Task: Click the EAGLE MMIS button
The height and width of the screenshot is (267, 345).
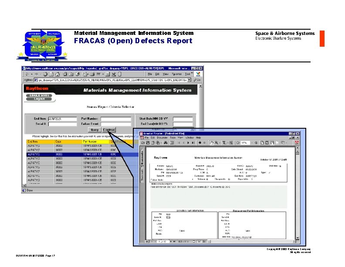Action: pyautogui.click(x=39, y=96)
